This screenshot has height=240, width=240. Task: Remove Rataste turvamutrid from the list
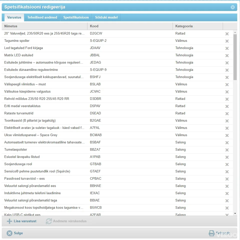(227, 113)
